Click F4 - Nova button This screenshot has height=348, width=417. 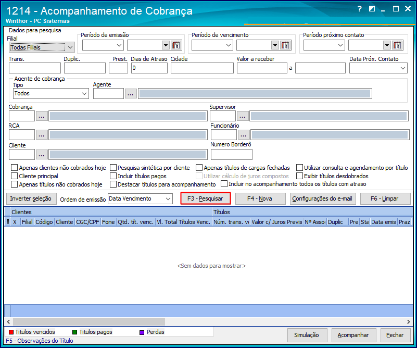tap(260, 198)
